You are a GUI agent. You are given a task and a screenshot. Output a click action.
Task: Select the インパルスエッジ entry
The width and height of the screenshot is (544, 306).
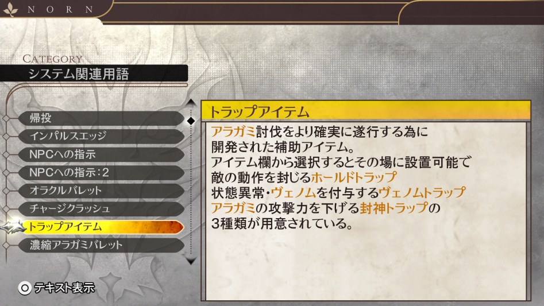(x=101, y=136)
